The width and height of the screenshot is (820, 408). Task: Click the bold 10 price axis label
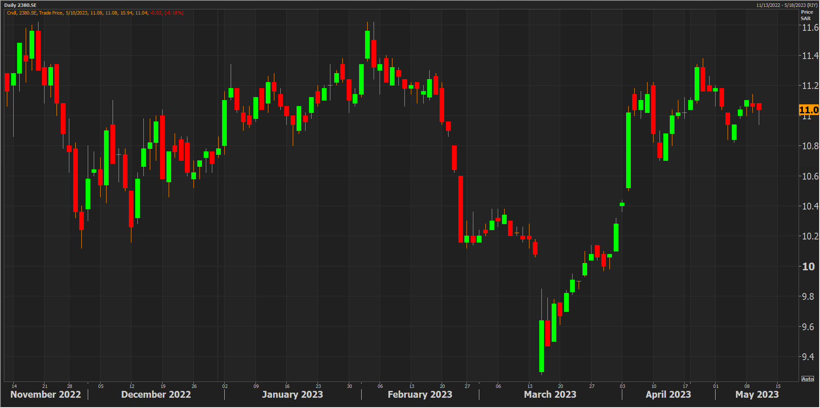click(808, 266)
